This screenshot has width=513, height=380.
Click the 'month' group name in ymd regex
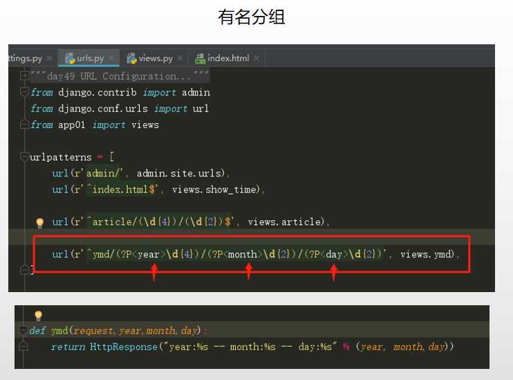click(243, 254)
